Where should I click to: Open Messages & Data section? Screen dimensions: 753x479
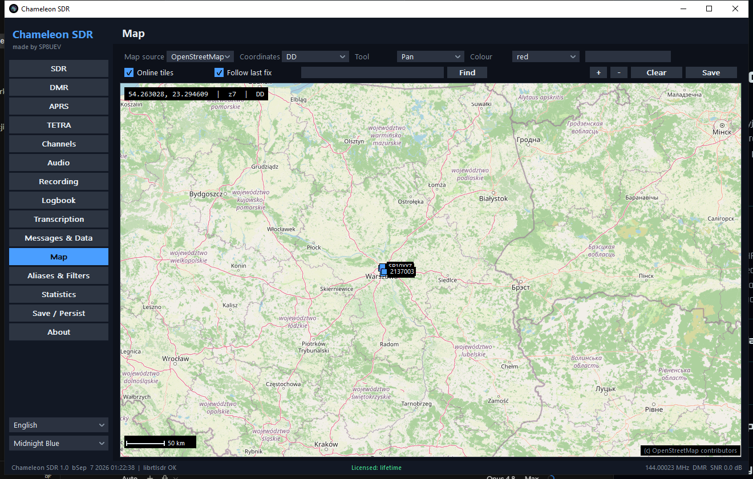coord(59,238)
